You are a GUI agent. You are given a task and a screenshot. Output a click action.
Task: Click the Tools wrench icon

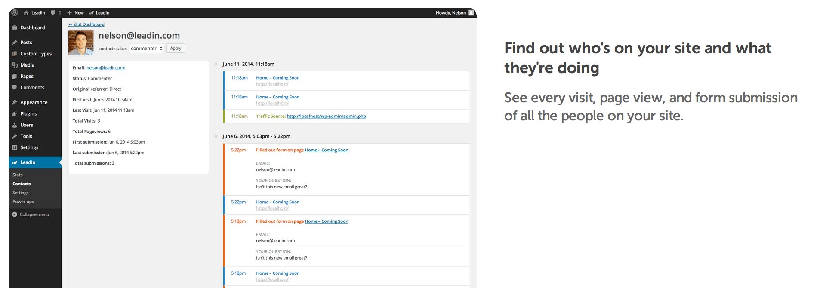click(x=15, y=136)
